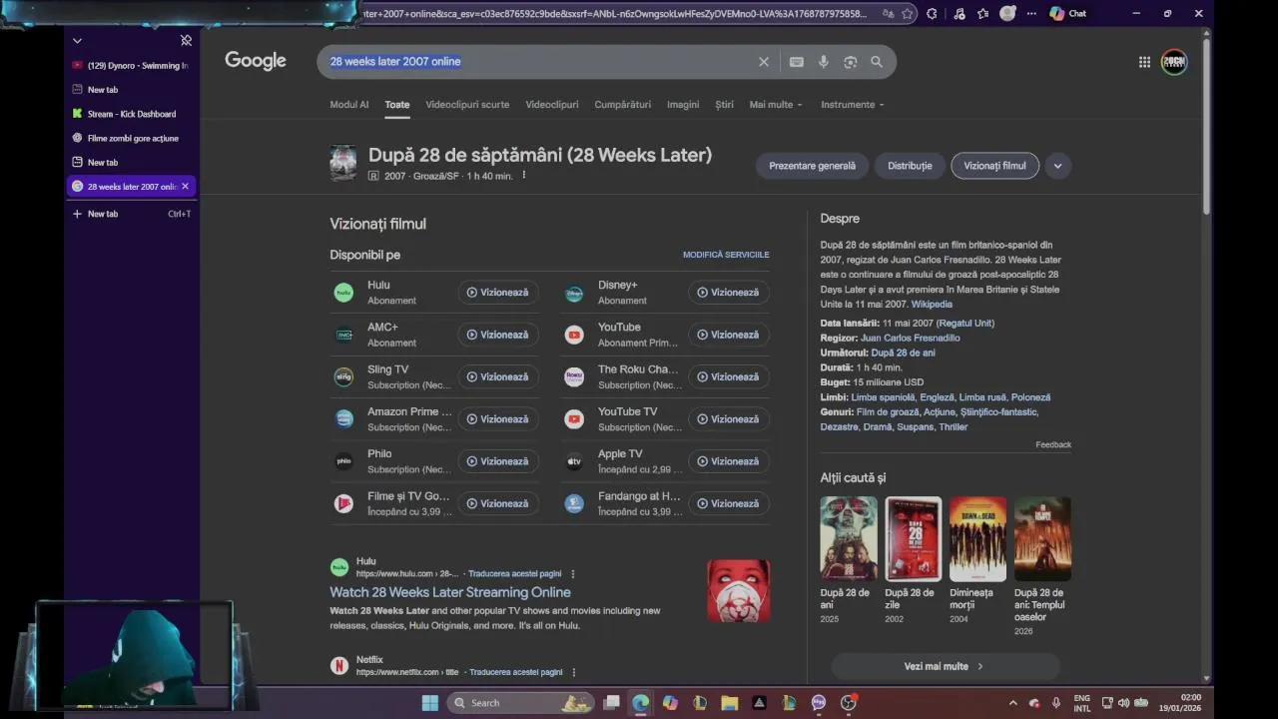This screenshot has height=719, width=1278.
Task: Click Dimineața morții poster thumbnail
Action: click(978, 539)
